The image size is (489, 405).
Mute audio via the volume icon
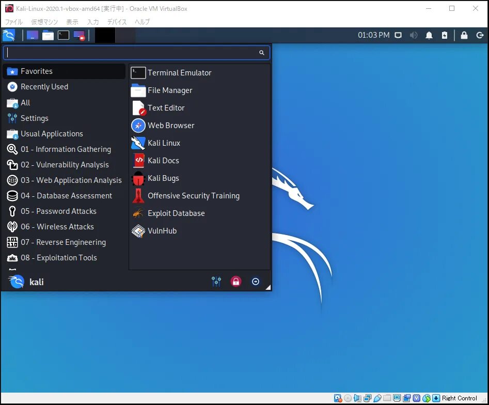[x=414, y=35]
